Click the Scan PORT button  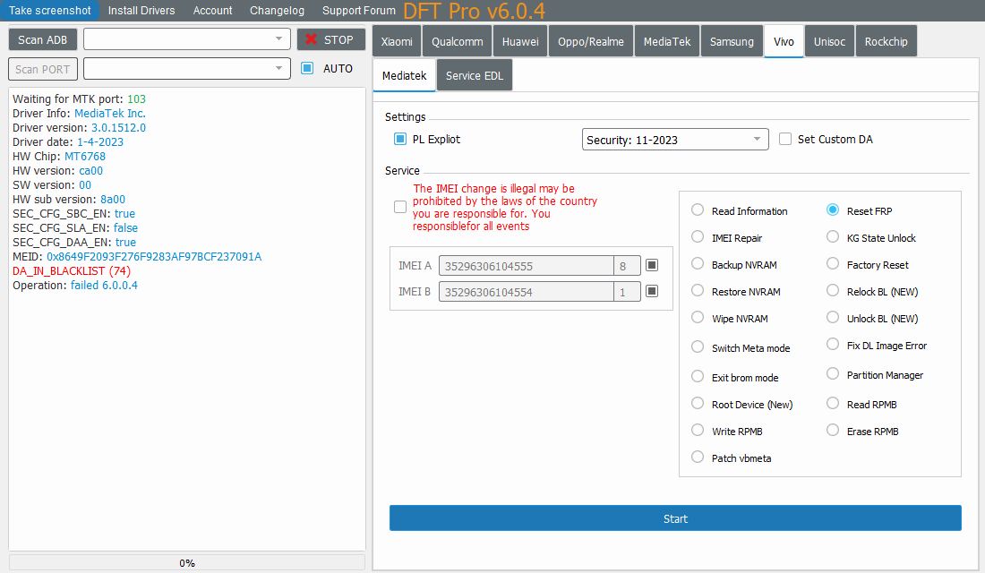(43, 69)
